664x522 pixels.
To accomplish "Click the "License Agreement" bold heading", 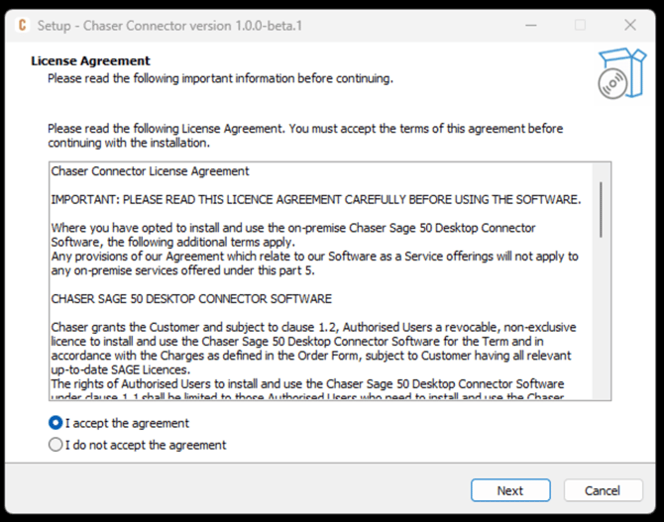I will tap(91, 60).
